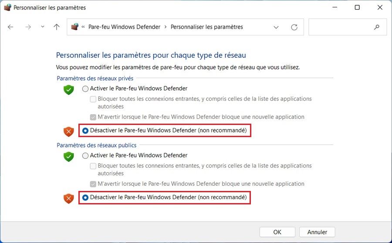This screenshot has width=392, height=243.
Task: Go up one level with up arrow
Action: (x=57, y=27)
